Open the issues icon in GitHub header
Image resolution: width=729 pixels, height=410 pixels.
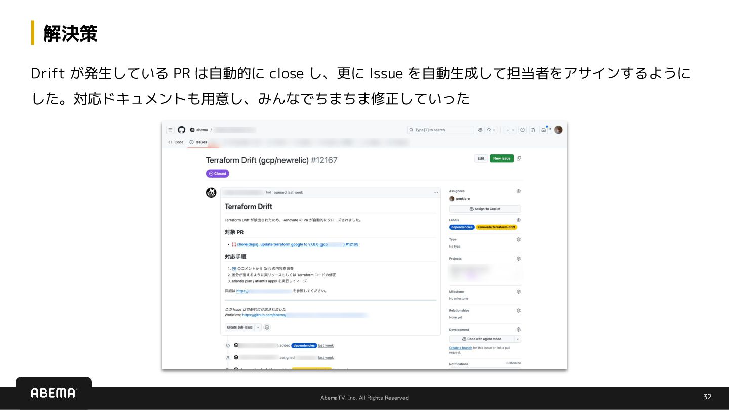[523, 130]
